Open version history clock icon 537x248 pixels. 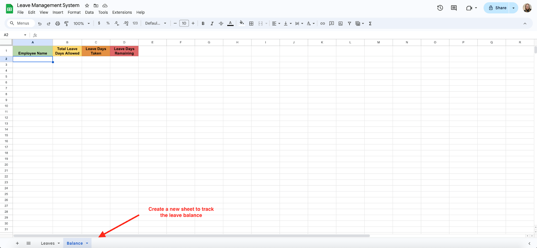pyautogui.click(x=440, y=8)
